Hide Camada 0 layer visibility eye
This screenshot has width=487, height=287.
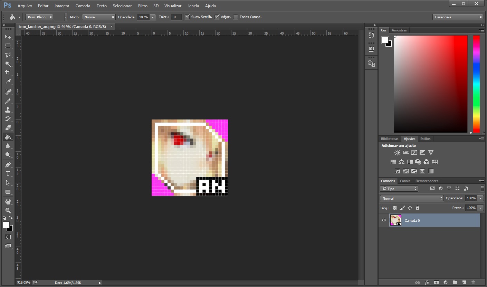[383, 220]
